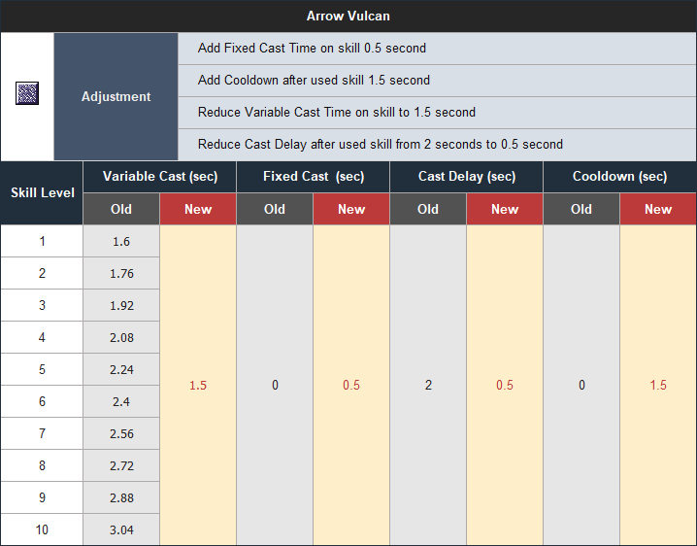Click 'Add Fixed Cast Time' adjustment row

click(x=438, y=48)
